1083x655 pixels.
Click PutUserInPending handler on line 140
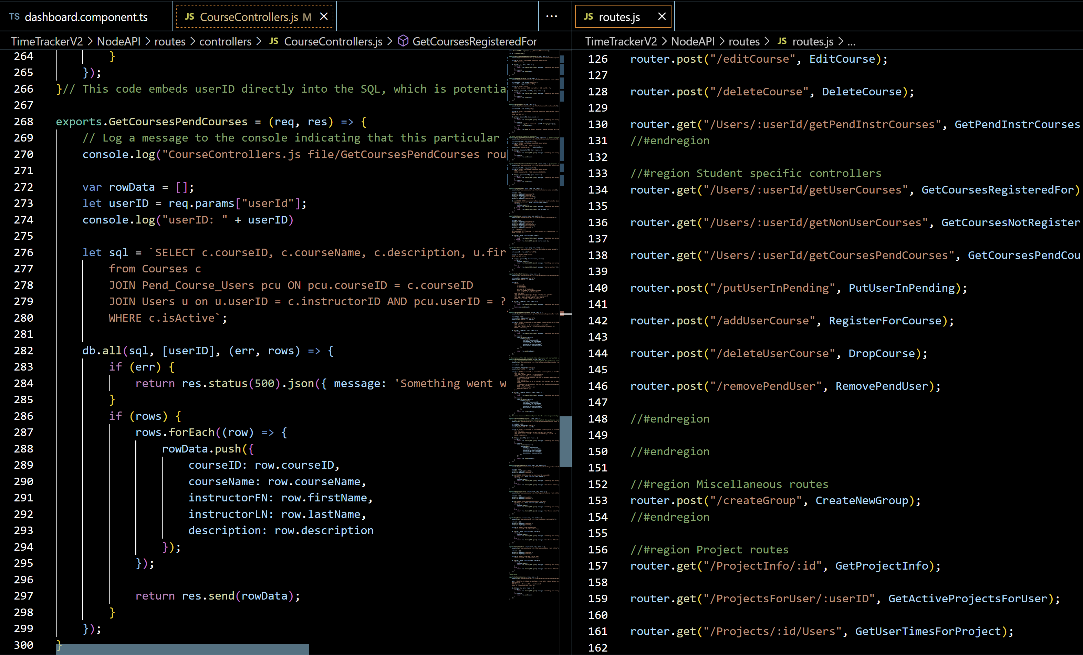coord(902,288)
